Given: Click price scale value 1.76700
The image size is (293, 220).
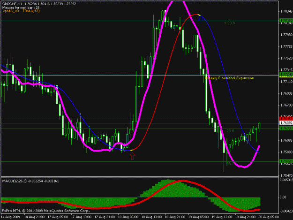Looking at the screenshot, I should pyautogui.click(x=286, y=105).
